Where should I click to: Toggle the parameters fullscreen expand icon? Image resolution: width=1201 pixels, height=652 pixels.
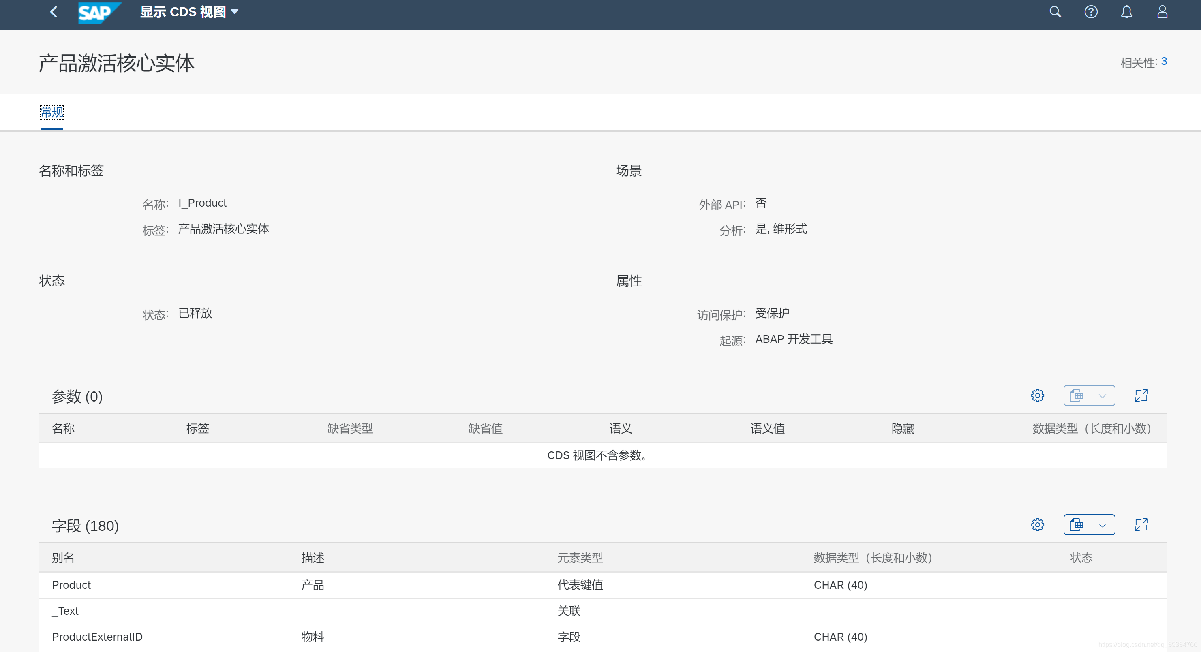point(1141,395)
